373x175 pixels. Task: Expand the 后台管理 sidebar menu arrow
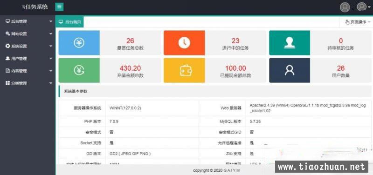[50, 21]
